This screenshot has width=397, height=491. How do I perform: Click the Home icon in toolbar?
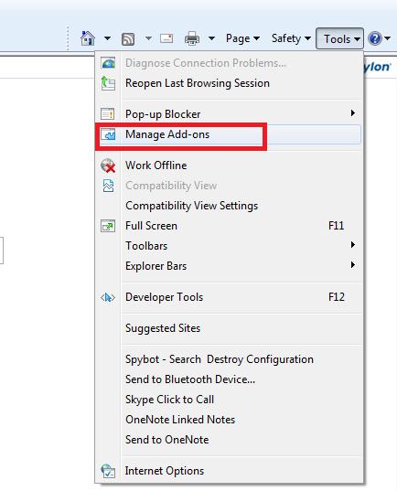point(88,38)
